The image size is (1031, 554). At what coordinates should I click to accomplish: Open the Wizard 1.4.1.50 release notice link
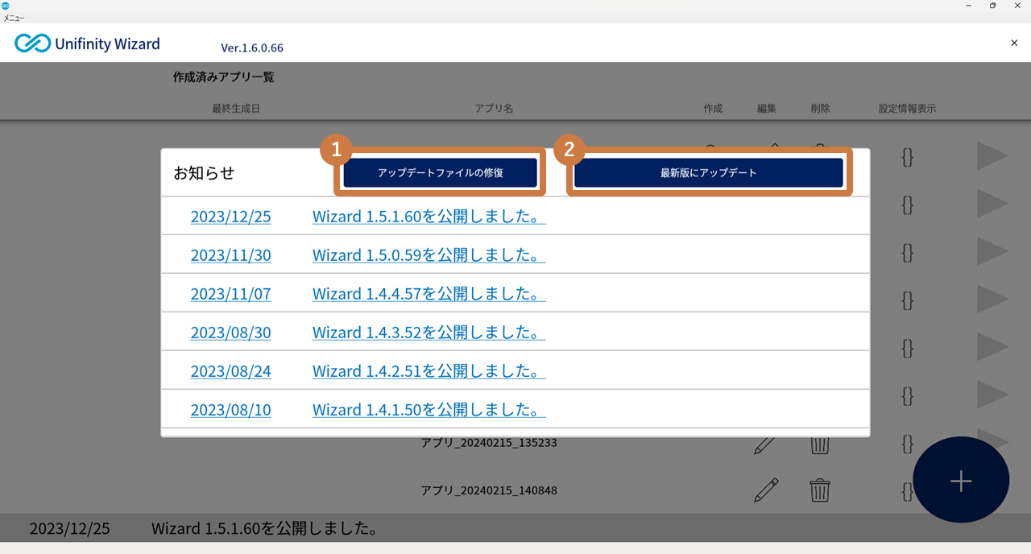(429, 410)
